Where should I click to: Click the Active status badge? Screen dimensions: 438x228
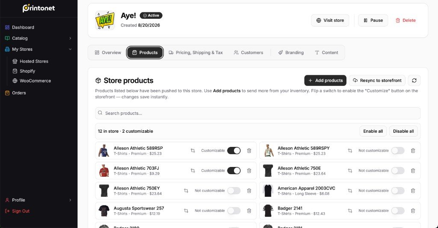click(x=151, y=15)
